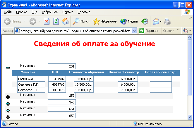The height and width of the screenshot is (128, 194).
Task: Open Mail button dropdown arrow
Action: [x=161, y=21]
